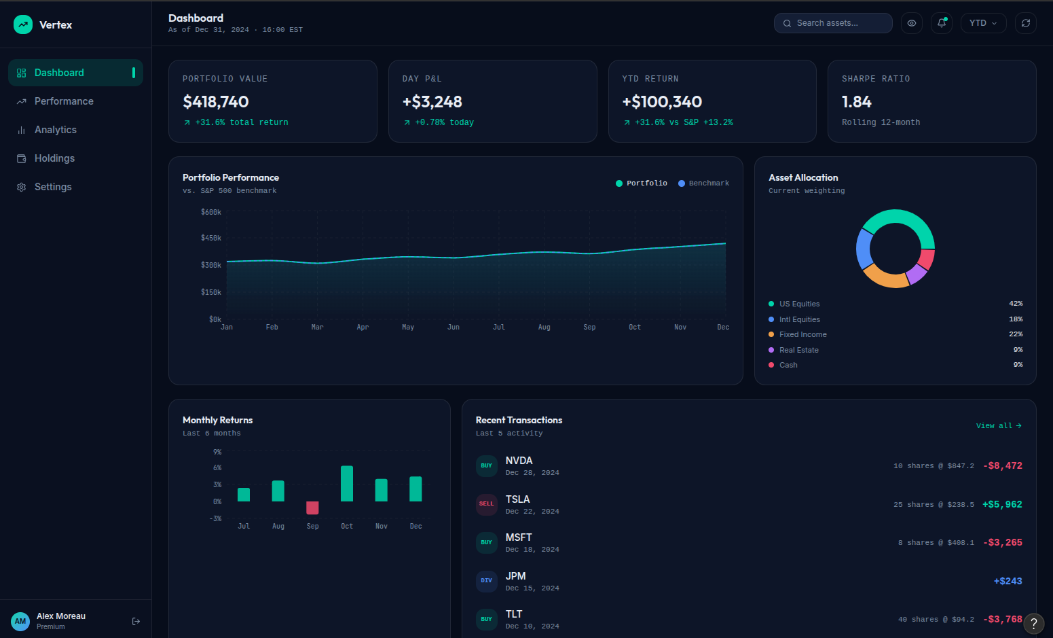Click Intl Equities legend entry
This screenshot has width=1053, height=638.
pyautogui.click(x=895, y=319)
